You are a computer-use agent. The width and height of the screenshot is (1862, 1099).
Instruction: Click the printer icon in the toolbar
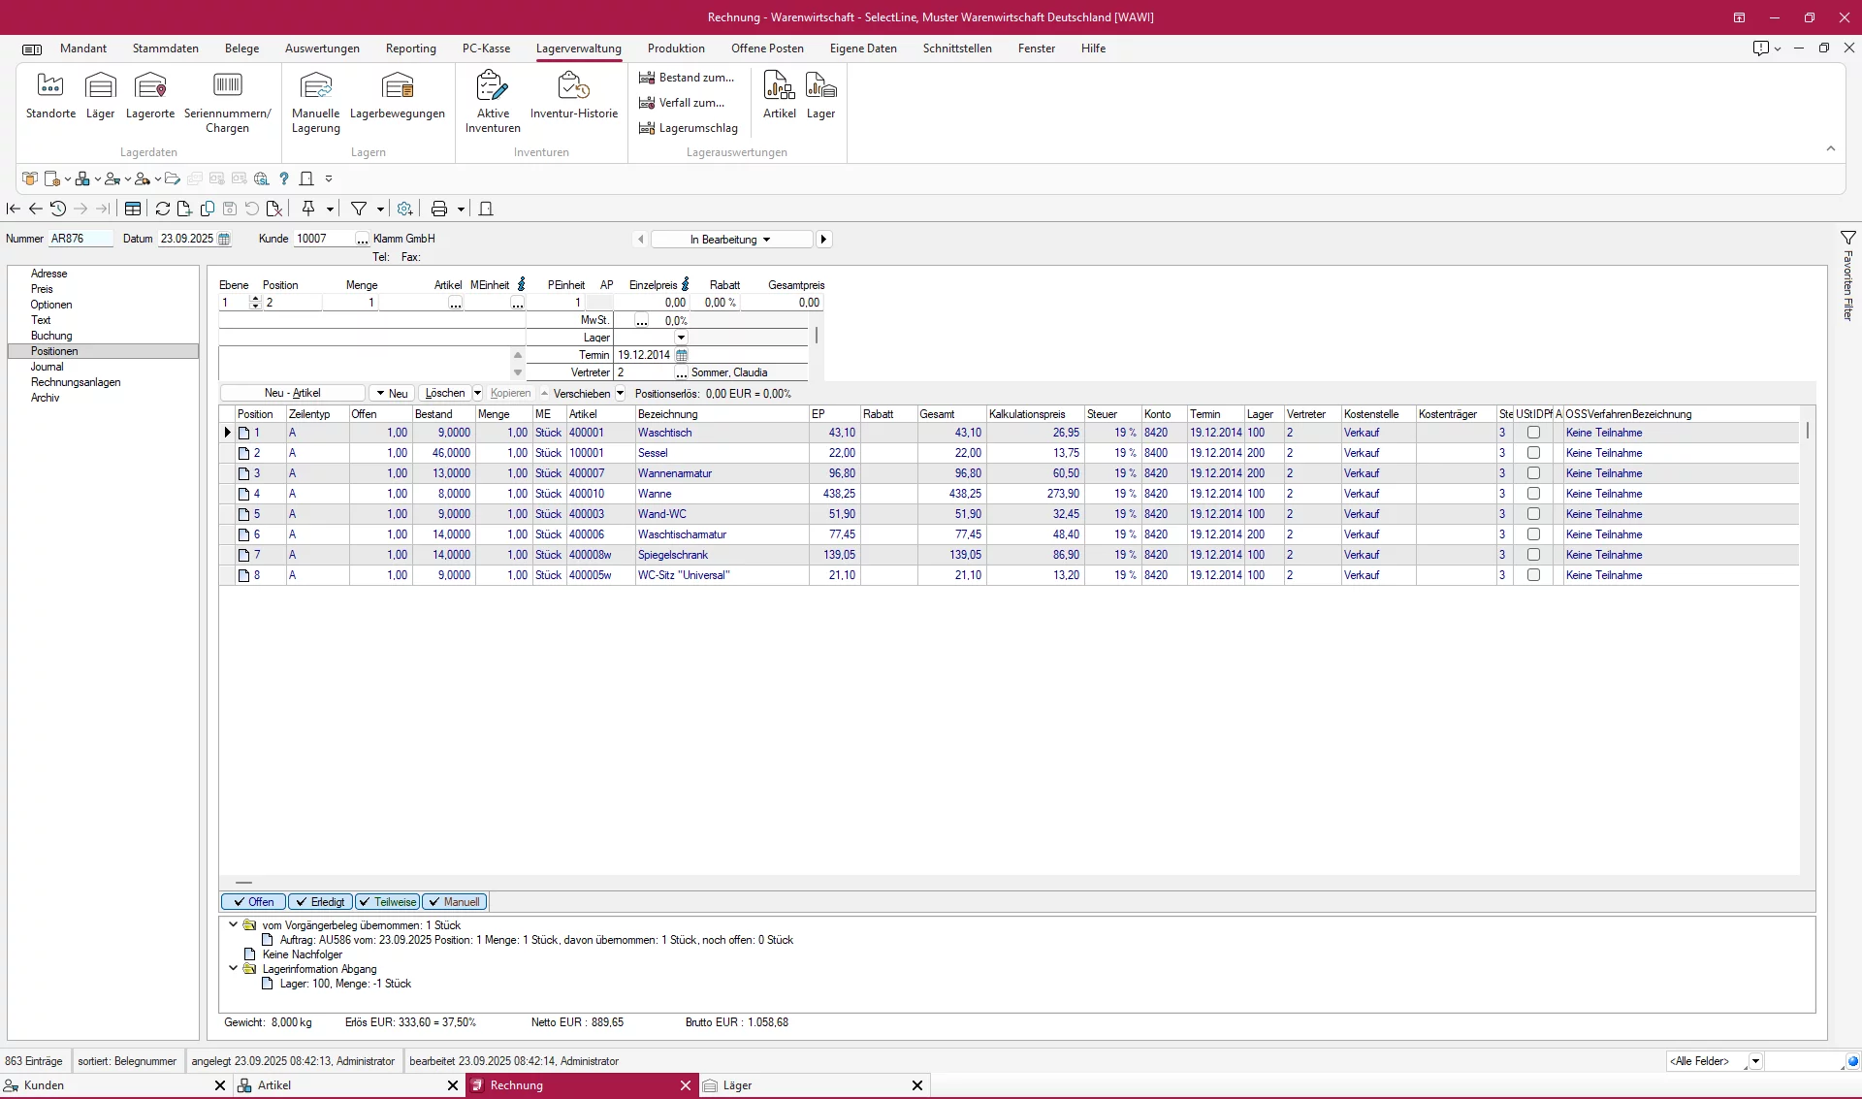point(439,209)
